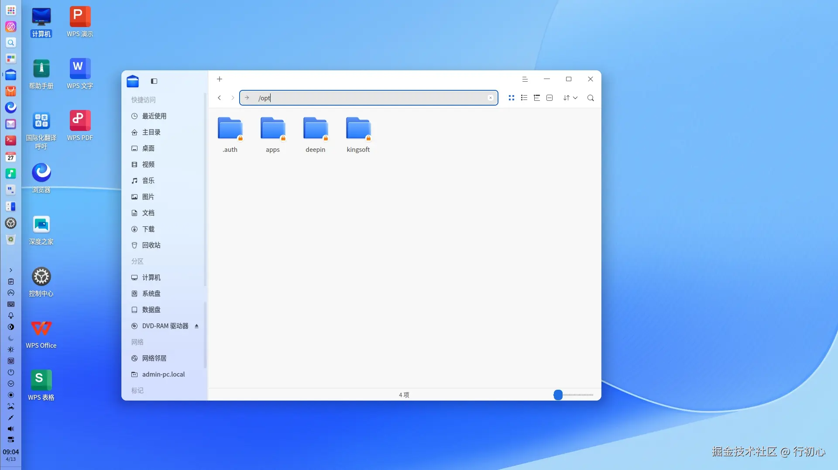Viewport: 838px width, 470px height.
Task: Open 控制中心 desktop shortcut
Action: coord(41,282)
